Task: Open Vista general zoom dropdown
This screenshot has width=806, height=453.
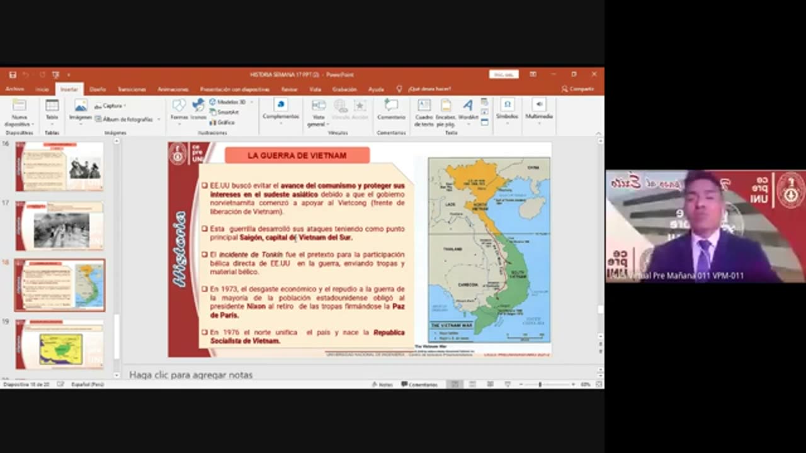Action: coord(319,113)
